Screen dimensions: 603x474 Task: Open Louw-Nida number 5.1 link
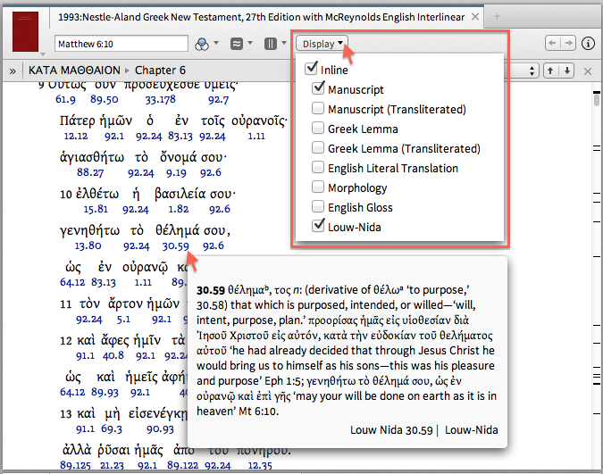[x=123, y=320]
